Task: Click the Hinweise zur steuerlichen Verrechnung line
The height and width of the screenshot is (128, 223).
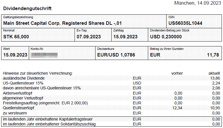Action: coord(37,73)
